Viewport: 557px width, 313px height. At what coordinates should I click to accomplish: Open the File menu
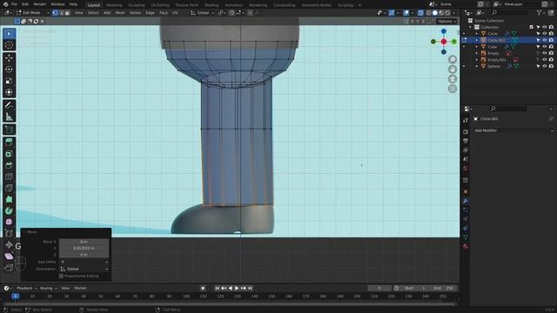[x=14, y=4]
